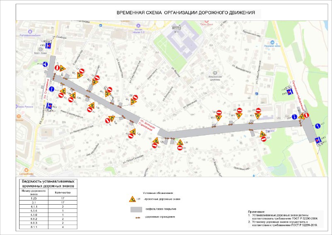Screen dimensions: 332x235
Task: Select the blue turn-arrow sign labeled 4.1.4
Action: (45, 64)
